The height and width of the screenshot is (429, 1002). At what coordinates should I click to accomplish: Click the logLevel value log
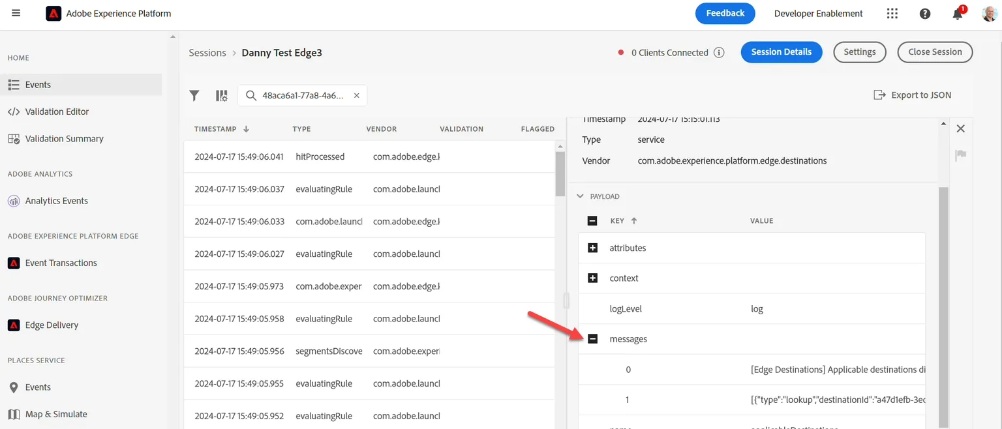pos(757,308)
